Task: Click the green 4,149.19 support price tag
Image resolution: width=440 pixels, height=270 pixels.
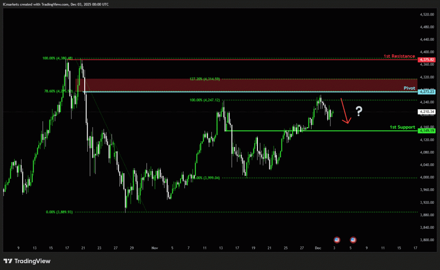Action: click(426, 130)
